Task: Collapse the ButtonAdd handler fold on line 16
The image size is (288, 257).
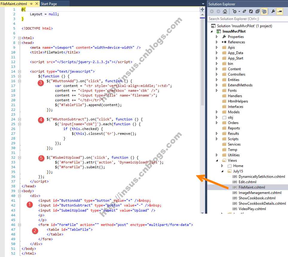Action: coord(19,81)
